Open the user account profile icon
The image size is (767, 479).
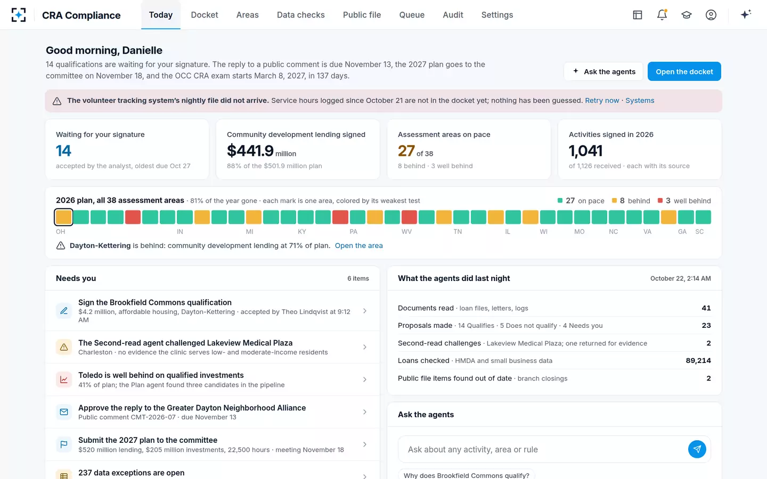point(711,15)
